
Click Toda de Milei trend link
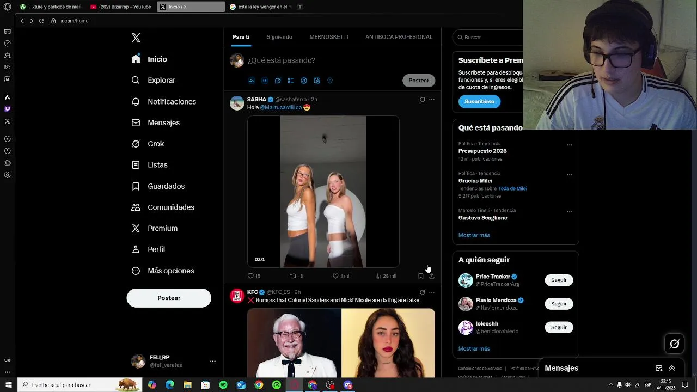(x=512, y=188)
